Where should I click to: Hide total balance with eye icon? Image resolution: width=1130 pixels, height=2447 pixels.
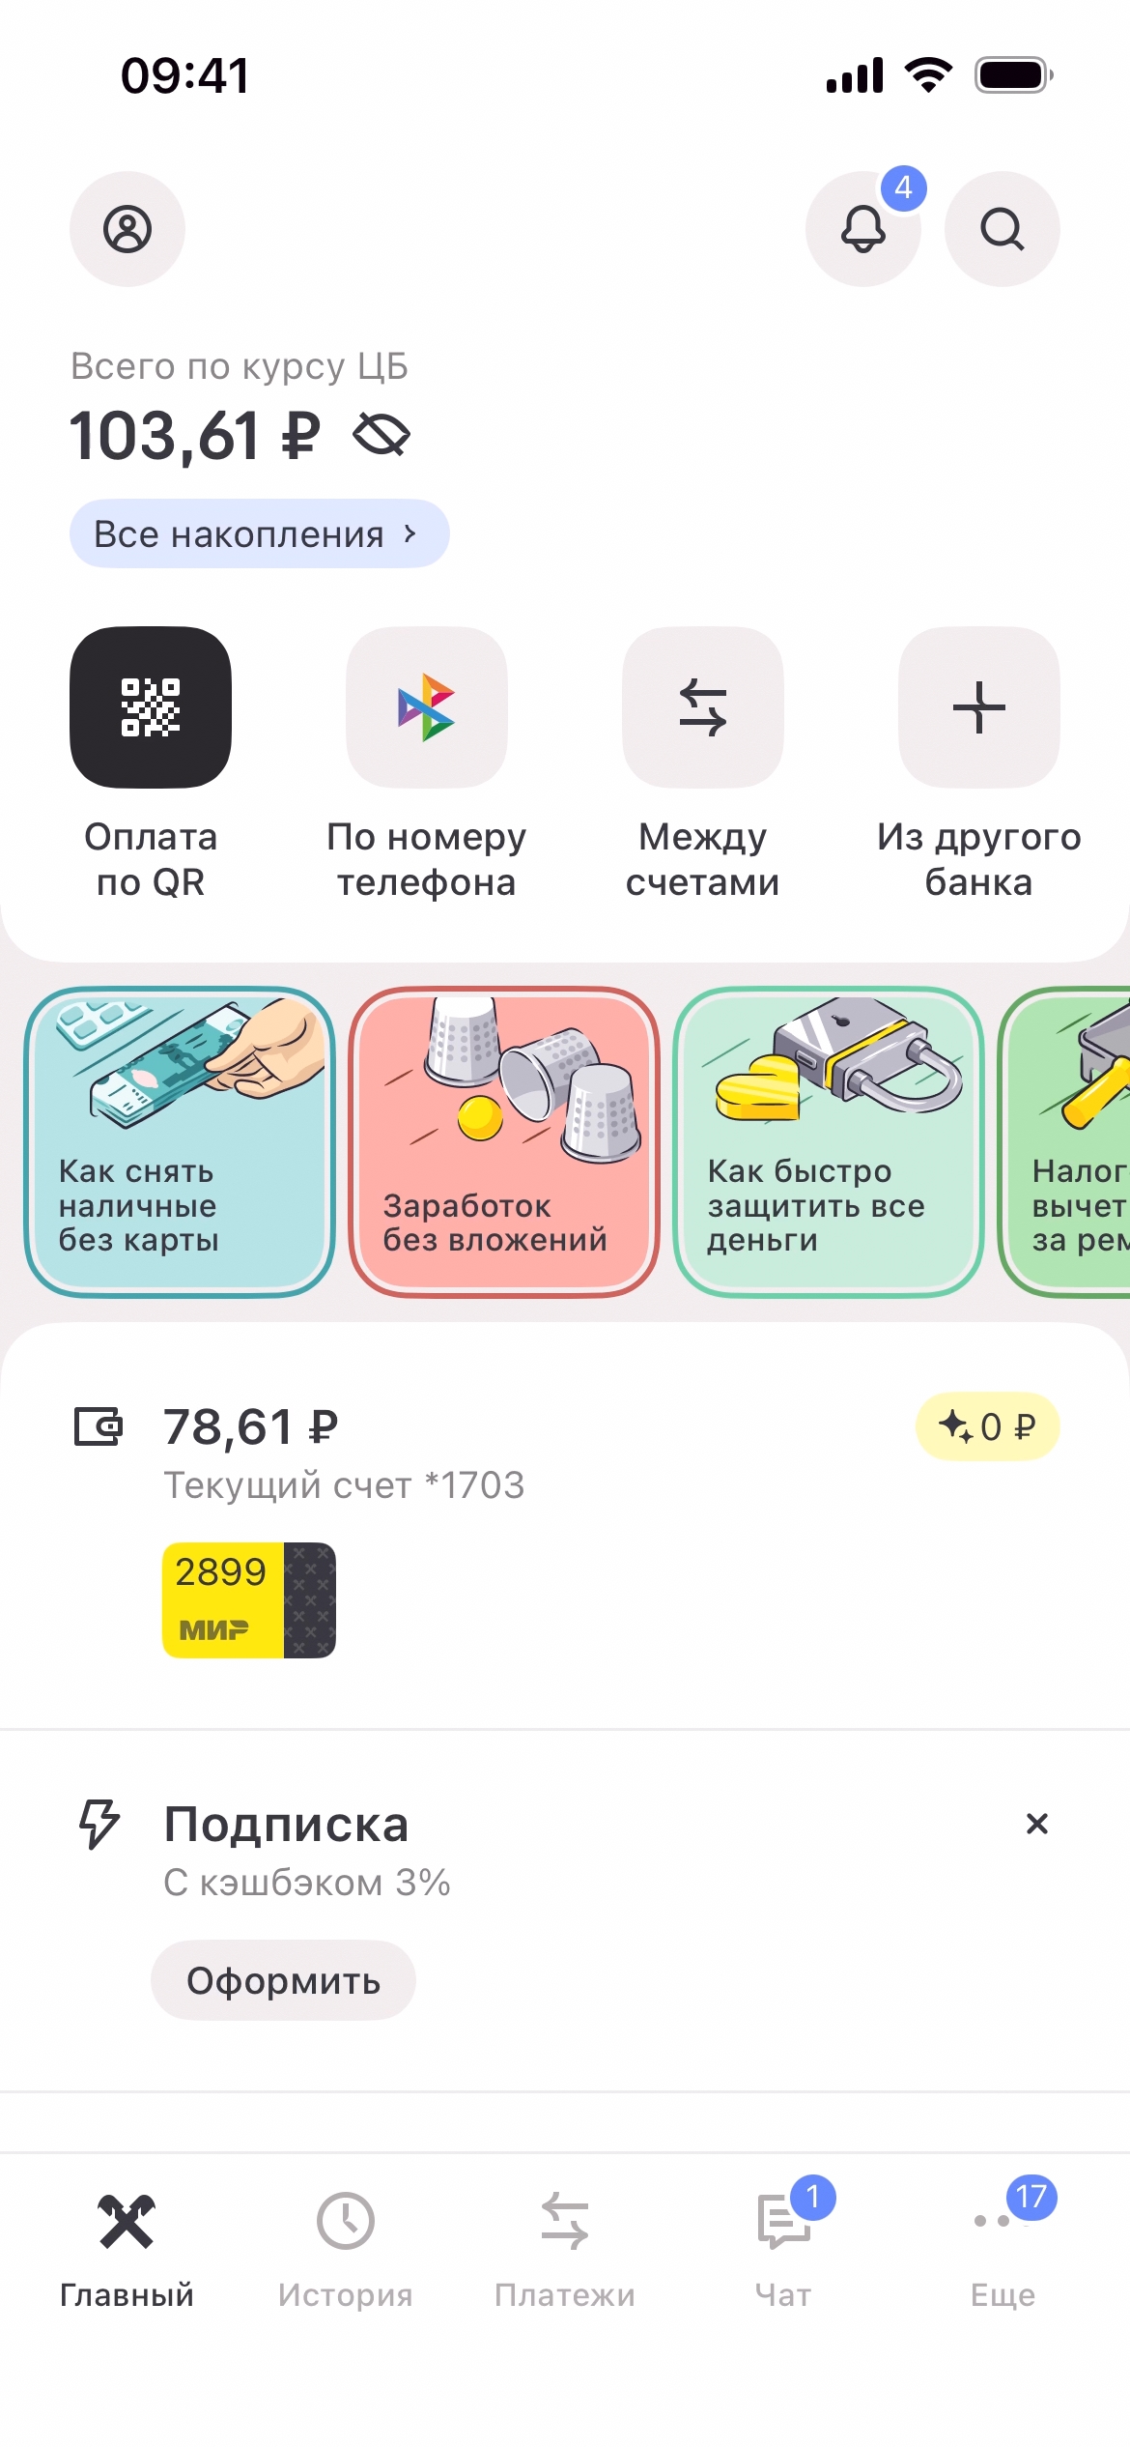tap(382, 435)
